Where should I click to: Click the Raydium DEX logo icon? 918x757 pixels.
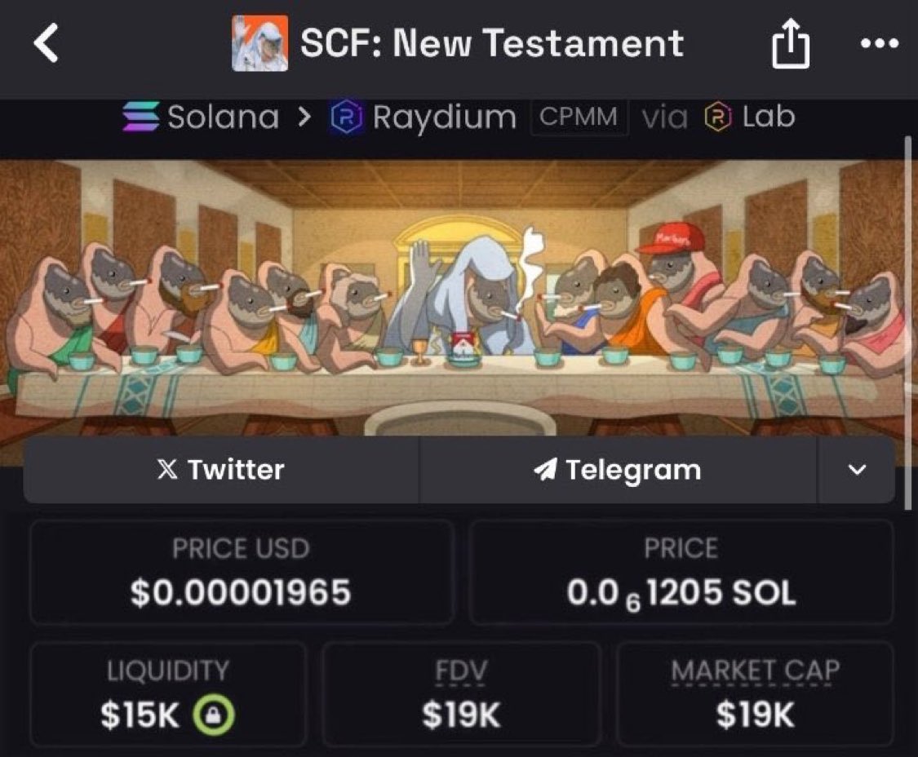coord(347,117)
